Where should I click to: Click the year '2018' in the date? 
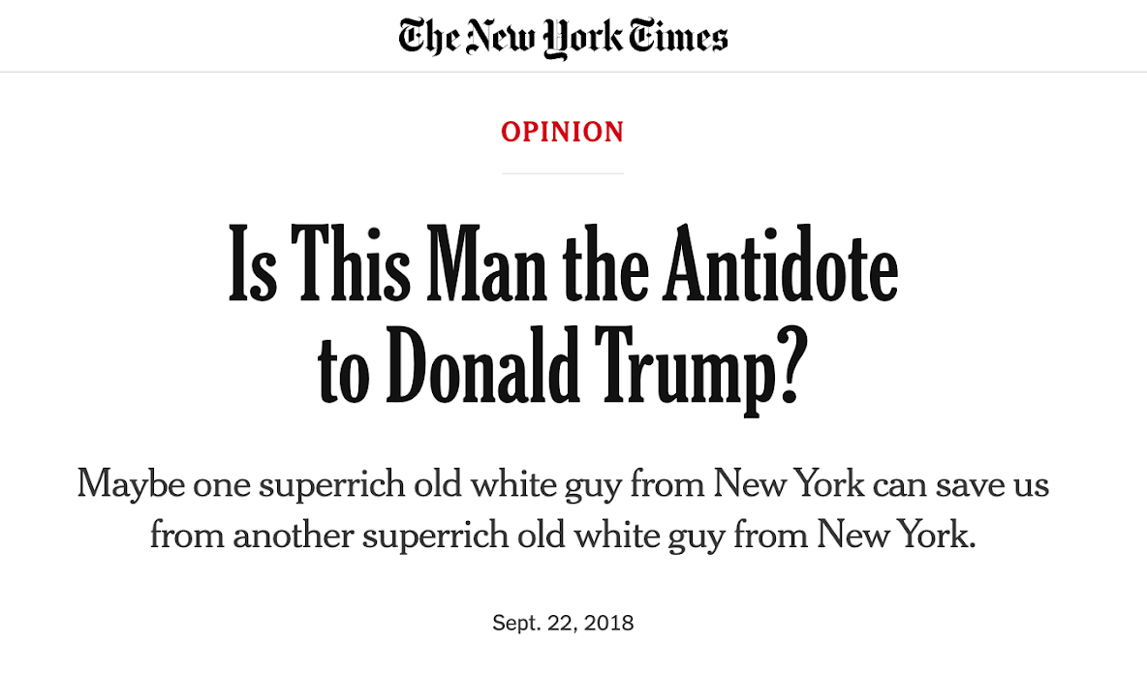point(608,622)
